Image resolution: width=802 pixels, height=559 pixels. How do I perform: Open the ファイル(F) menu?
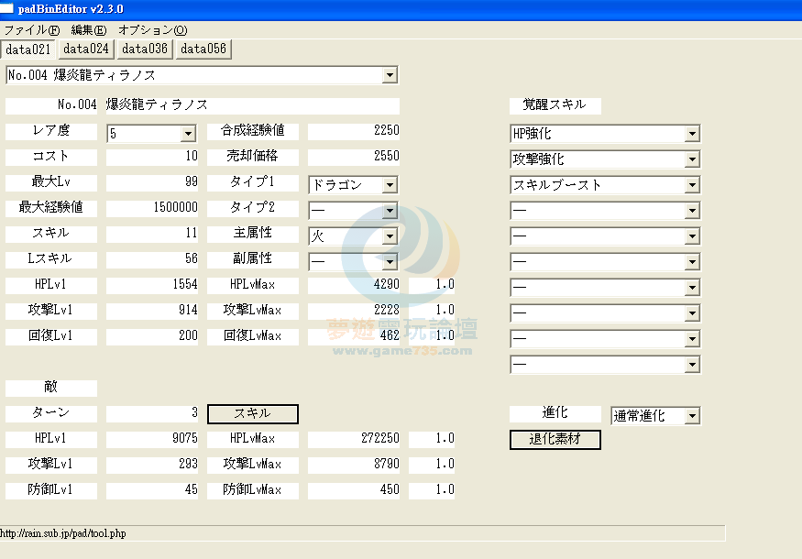(x=31, y=30)
